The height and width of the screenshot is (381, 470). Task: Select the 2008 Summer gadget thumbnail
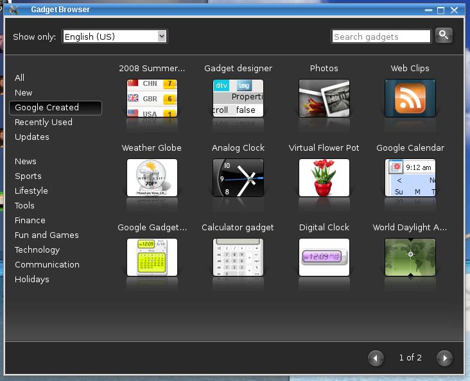point(152,98)
